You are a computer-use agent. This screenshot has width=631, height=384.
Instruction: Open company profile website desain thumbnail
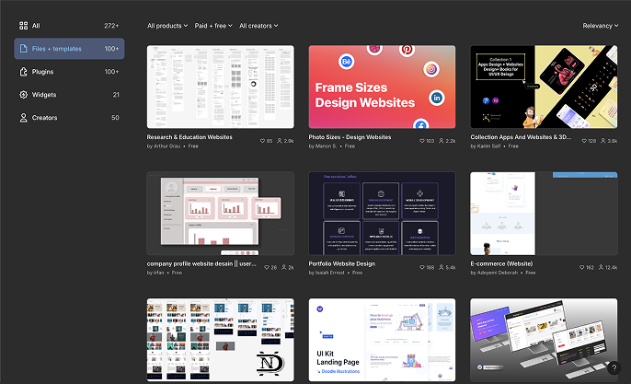221,214
